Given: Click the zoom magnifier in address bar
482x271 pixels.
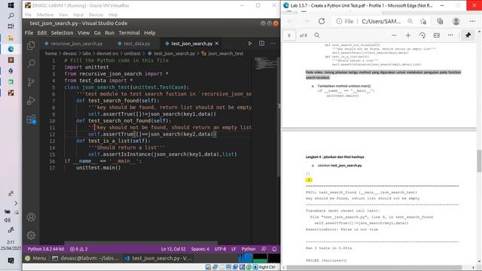Looking at the screenshot, I should 410,21.
